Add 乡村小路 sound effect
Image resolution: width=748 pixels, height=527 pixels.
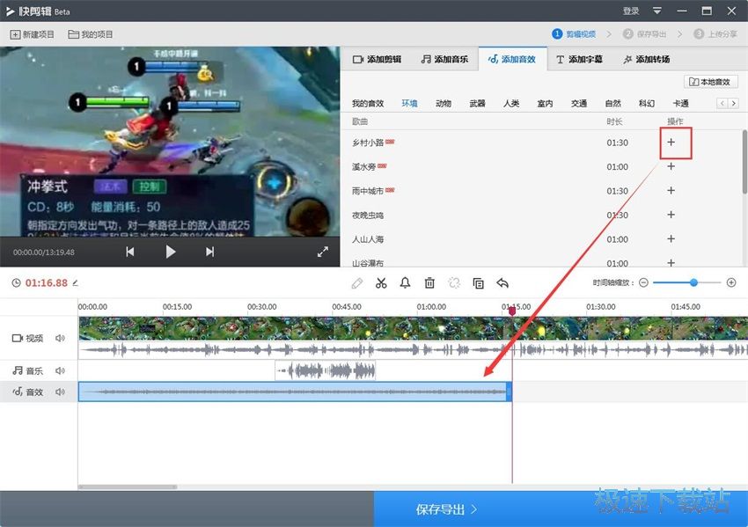coord(671,143)
